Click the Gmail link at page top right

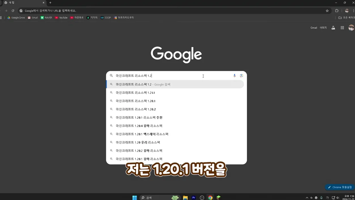tap(314, 28)
